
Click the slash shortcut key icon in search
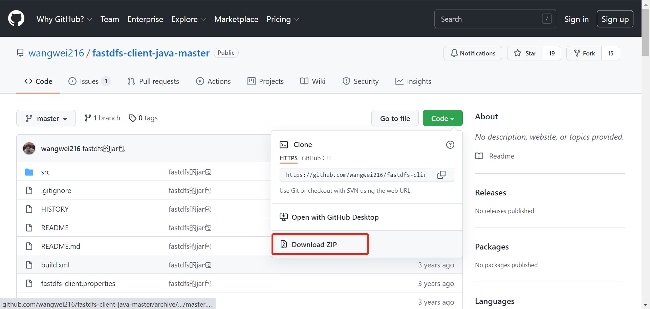(x=547, y=19)
